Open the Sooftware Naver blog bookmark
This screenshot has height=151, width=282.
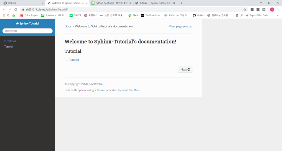[54, 15]
